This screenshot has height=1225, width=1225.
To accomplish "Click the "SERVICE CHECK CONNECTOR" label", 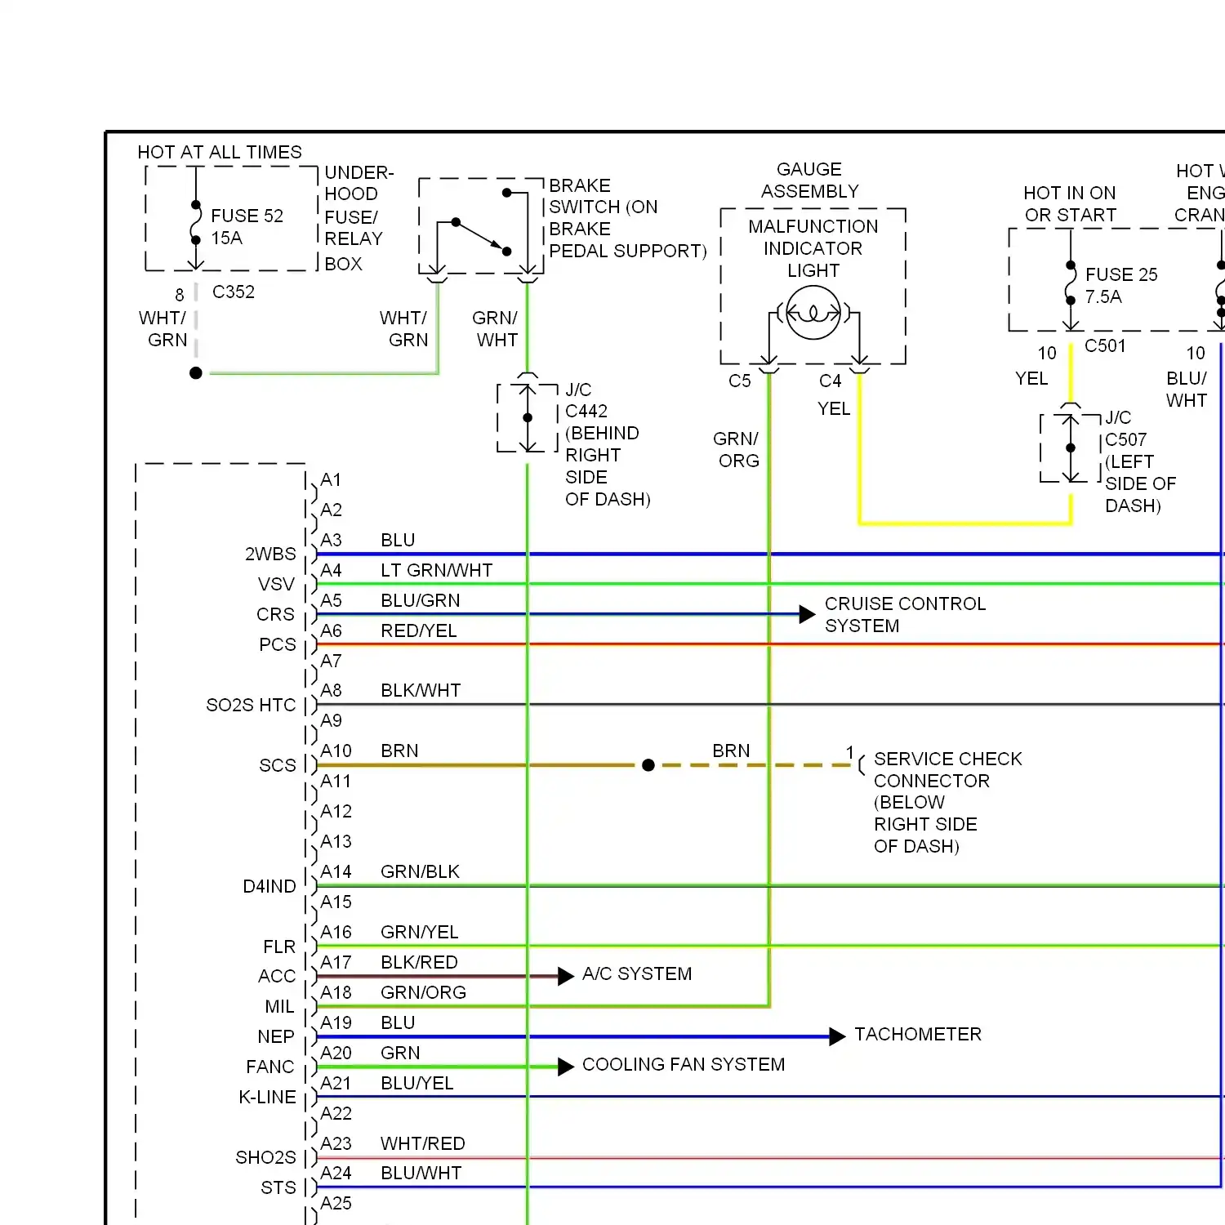I will coord(947,769).
